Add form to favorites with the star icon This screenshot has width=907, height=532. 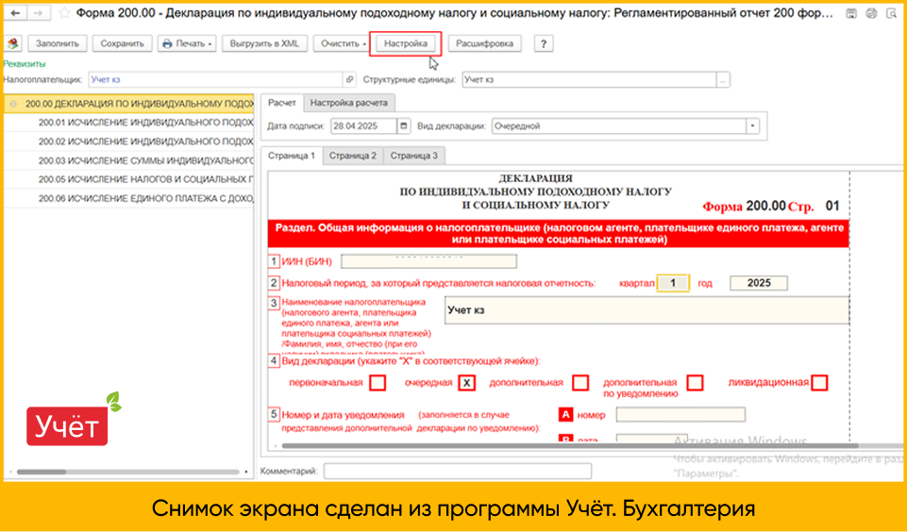point(65,12)
